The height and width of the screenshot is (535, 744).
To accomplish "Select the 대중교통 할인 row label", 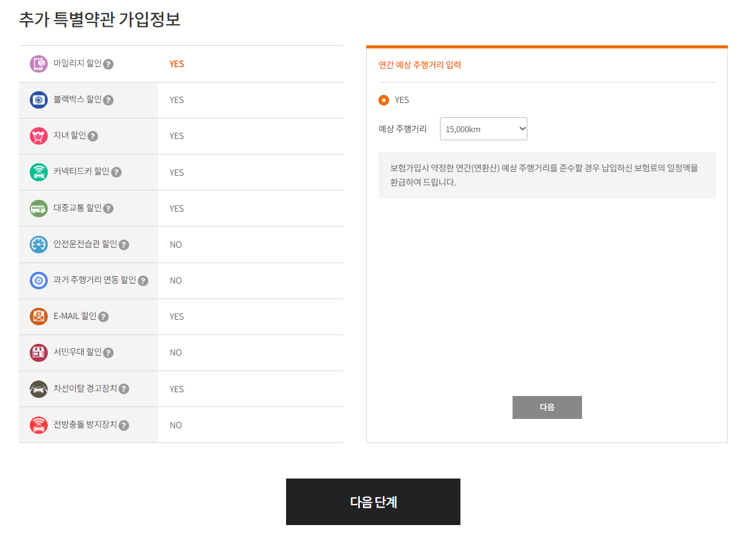I will point(78,207).
